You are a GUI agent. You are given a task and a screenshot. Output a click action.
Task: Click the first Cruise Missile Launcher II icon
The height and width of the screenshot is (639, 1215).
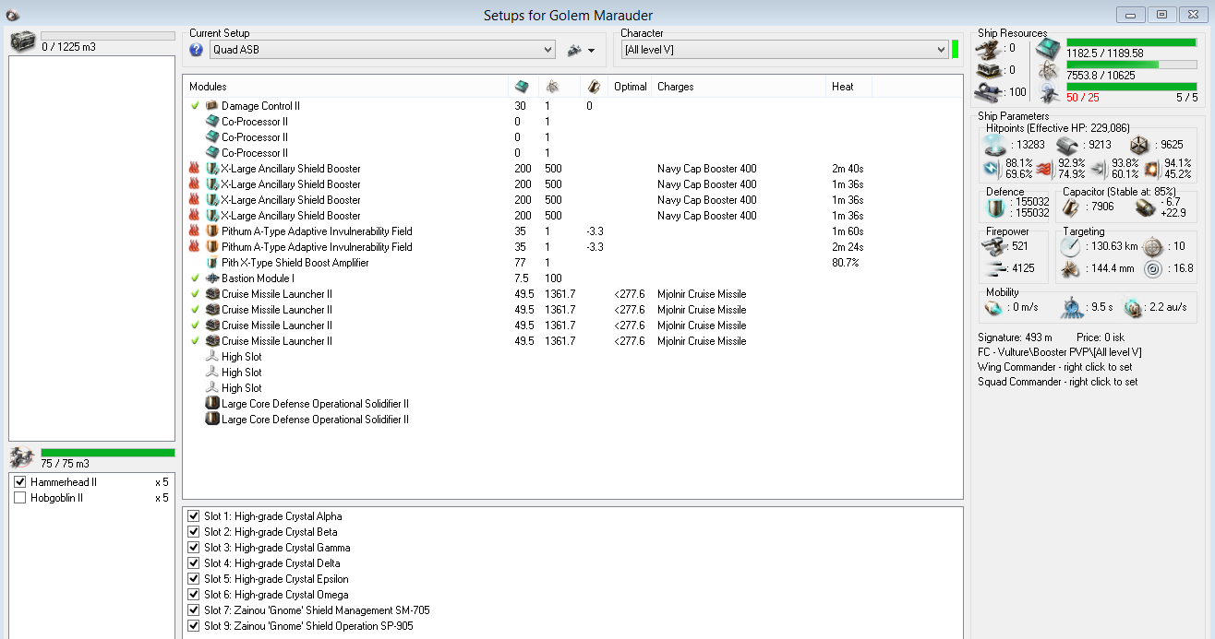click(x=211, y=294)
